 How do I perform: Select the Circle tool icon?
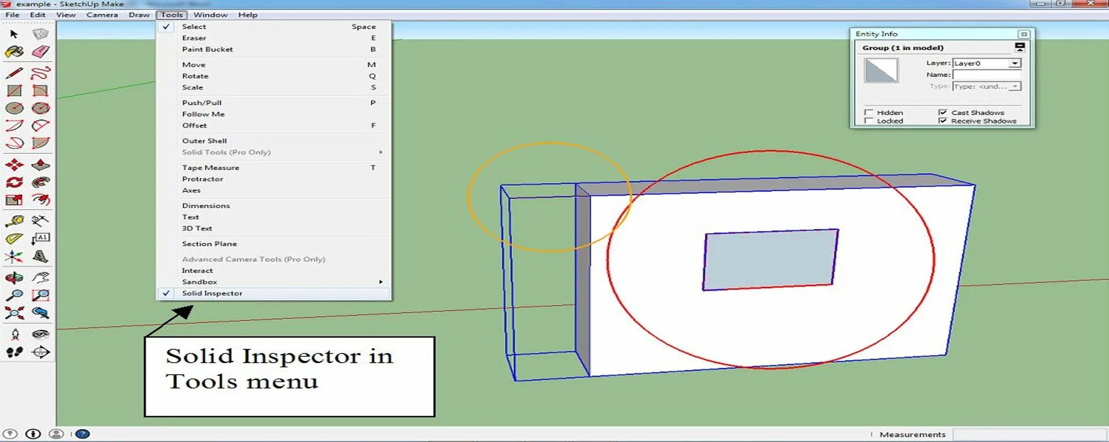click(14, 108)
